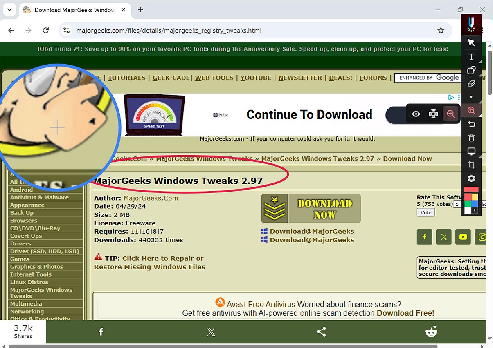This screenshot has width=493, height=348.
Task: Select the yellow color swatch
Action: pos(475,197)
